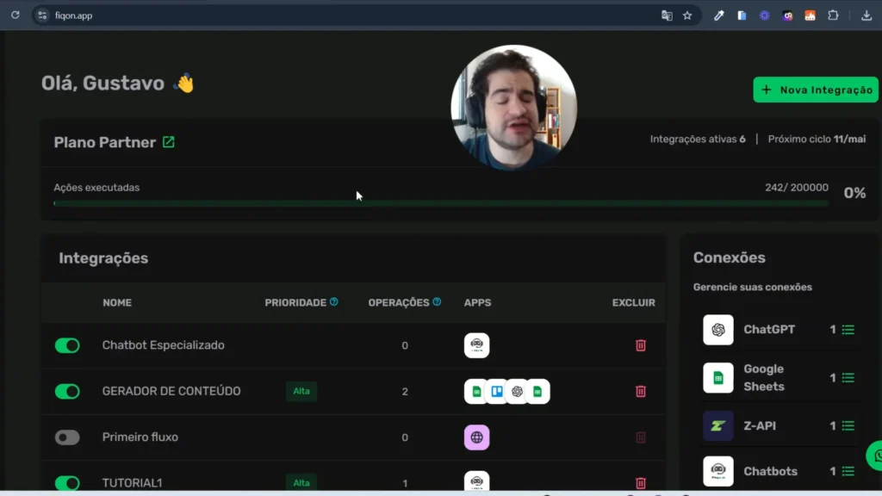The image size is (882, 496).
Task: Disable the TUTORIAL1 toggle
Action: (x=67, y=482)
